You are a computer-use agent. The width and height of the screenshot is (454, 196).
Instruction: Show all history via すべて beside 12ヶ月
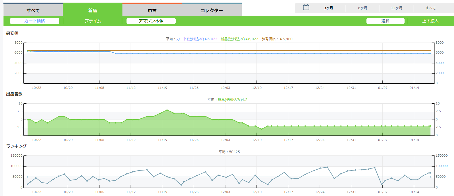pos(431,8)
